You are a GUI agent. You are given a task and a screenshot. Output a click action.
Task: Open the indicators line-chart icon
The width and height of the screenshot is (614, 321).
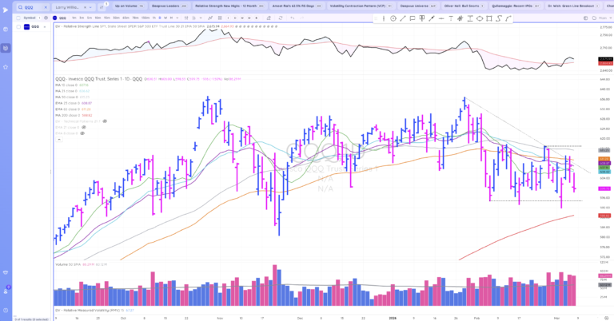point(210,18)
